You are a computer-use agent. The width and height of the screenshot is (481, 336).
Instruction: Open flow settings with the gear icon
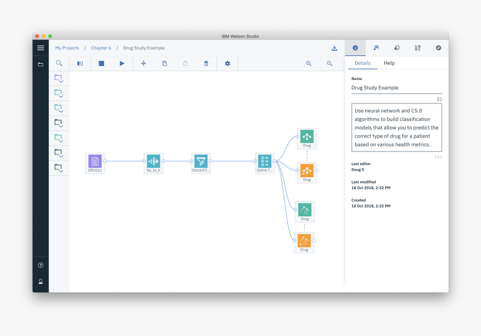point(227,63)
